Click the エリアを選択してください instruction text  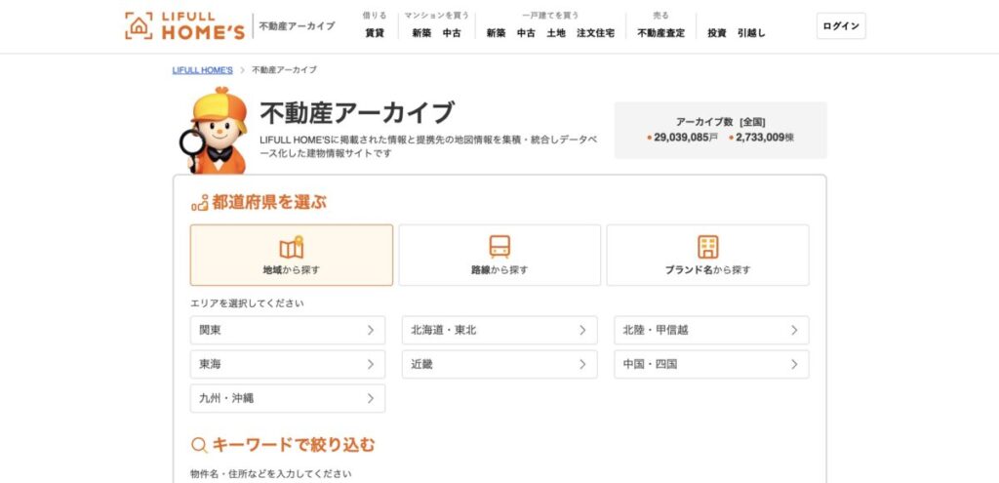(247, 303)
